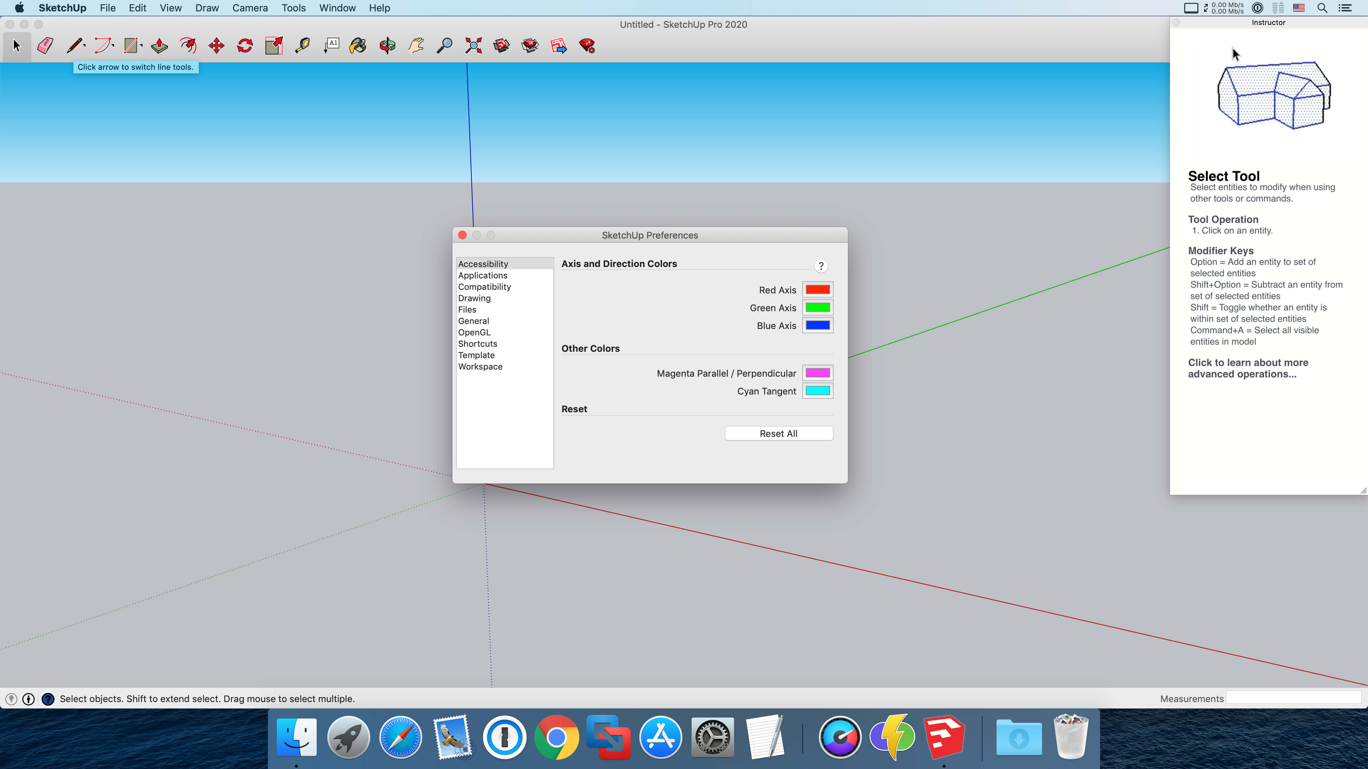Open the 3D Warehouse
Image resolution: width=1368 pixels, height=769 pixels.
(501, 46)
